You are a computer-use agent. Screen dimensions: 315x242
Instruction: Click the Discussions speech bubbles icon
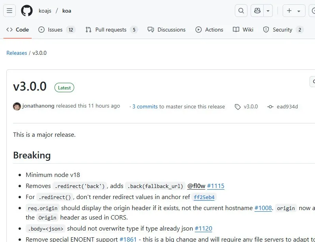click(151, 30)
